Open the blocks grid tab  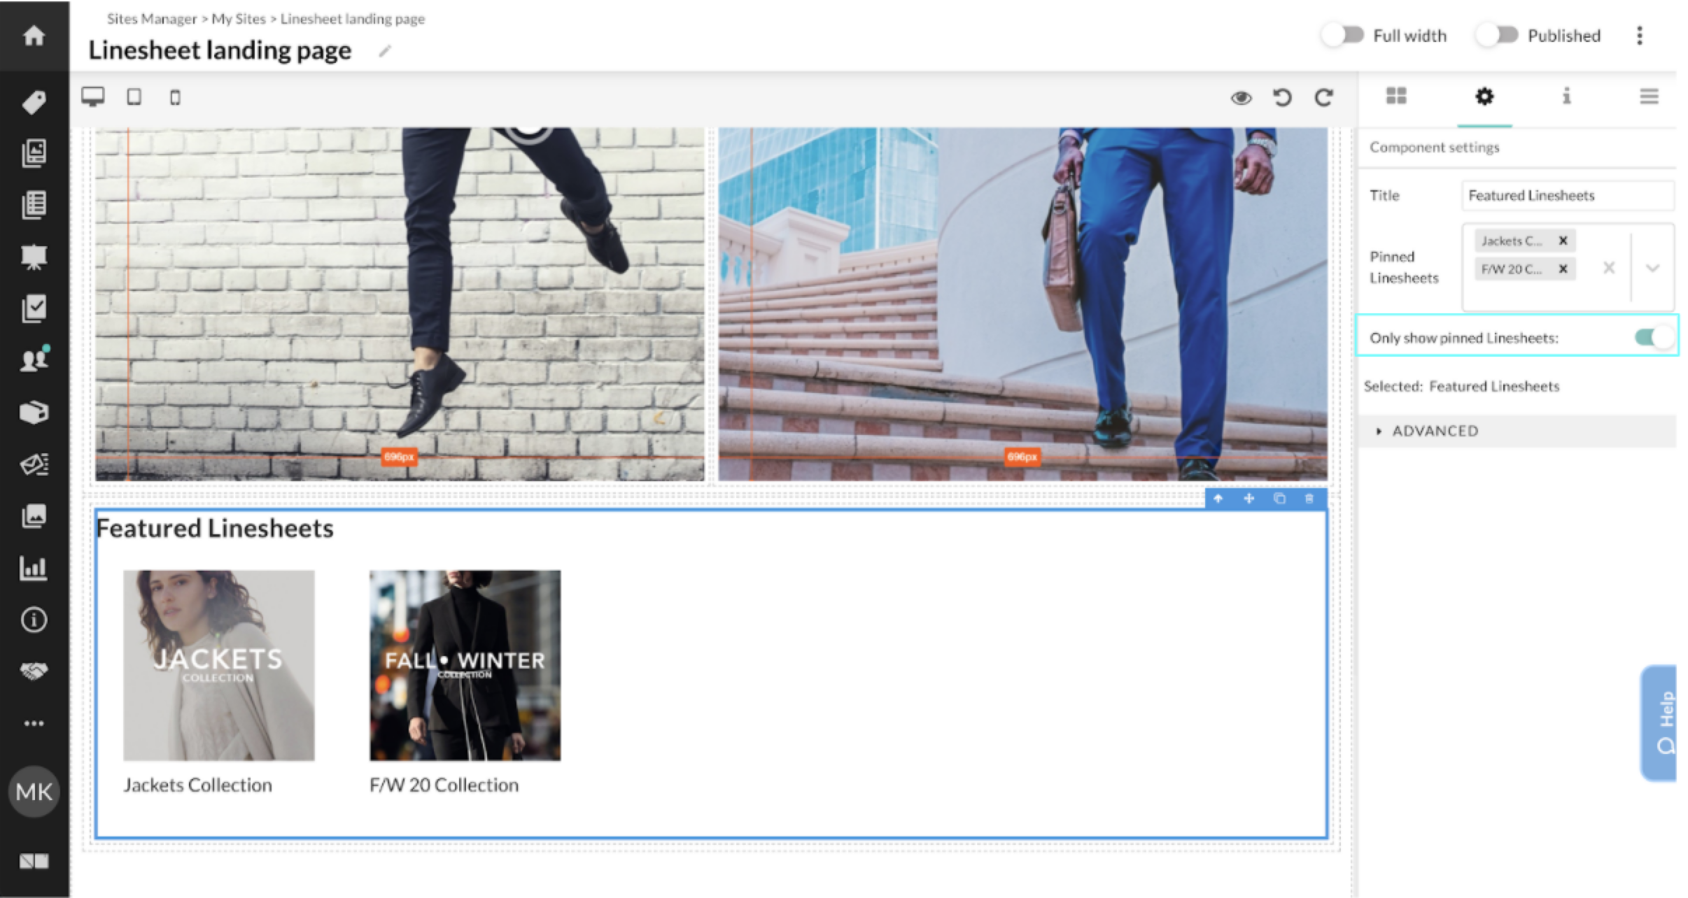pos(1396,96)
